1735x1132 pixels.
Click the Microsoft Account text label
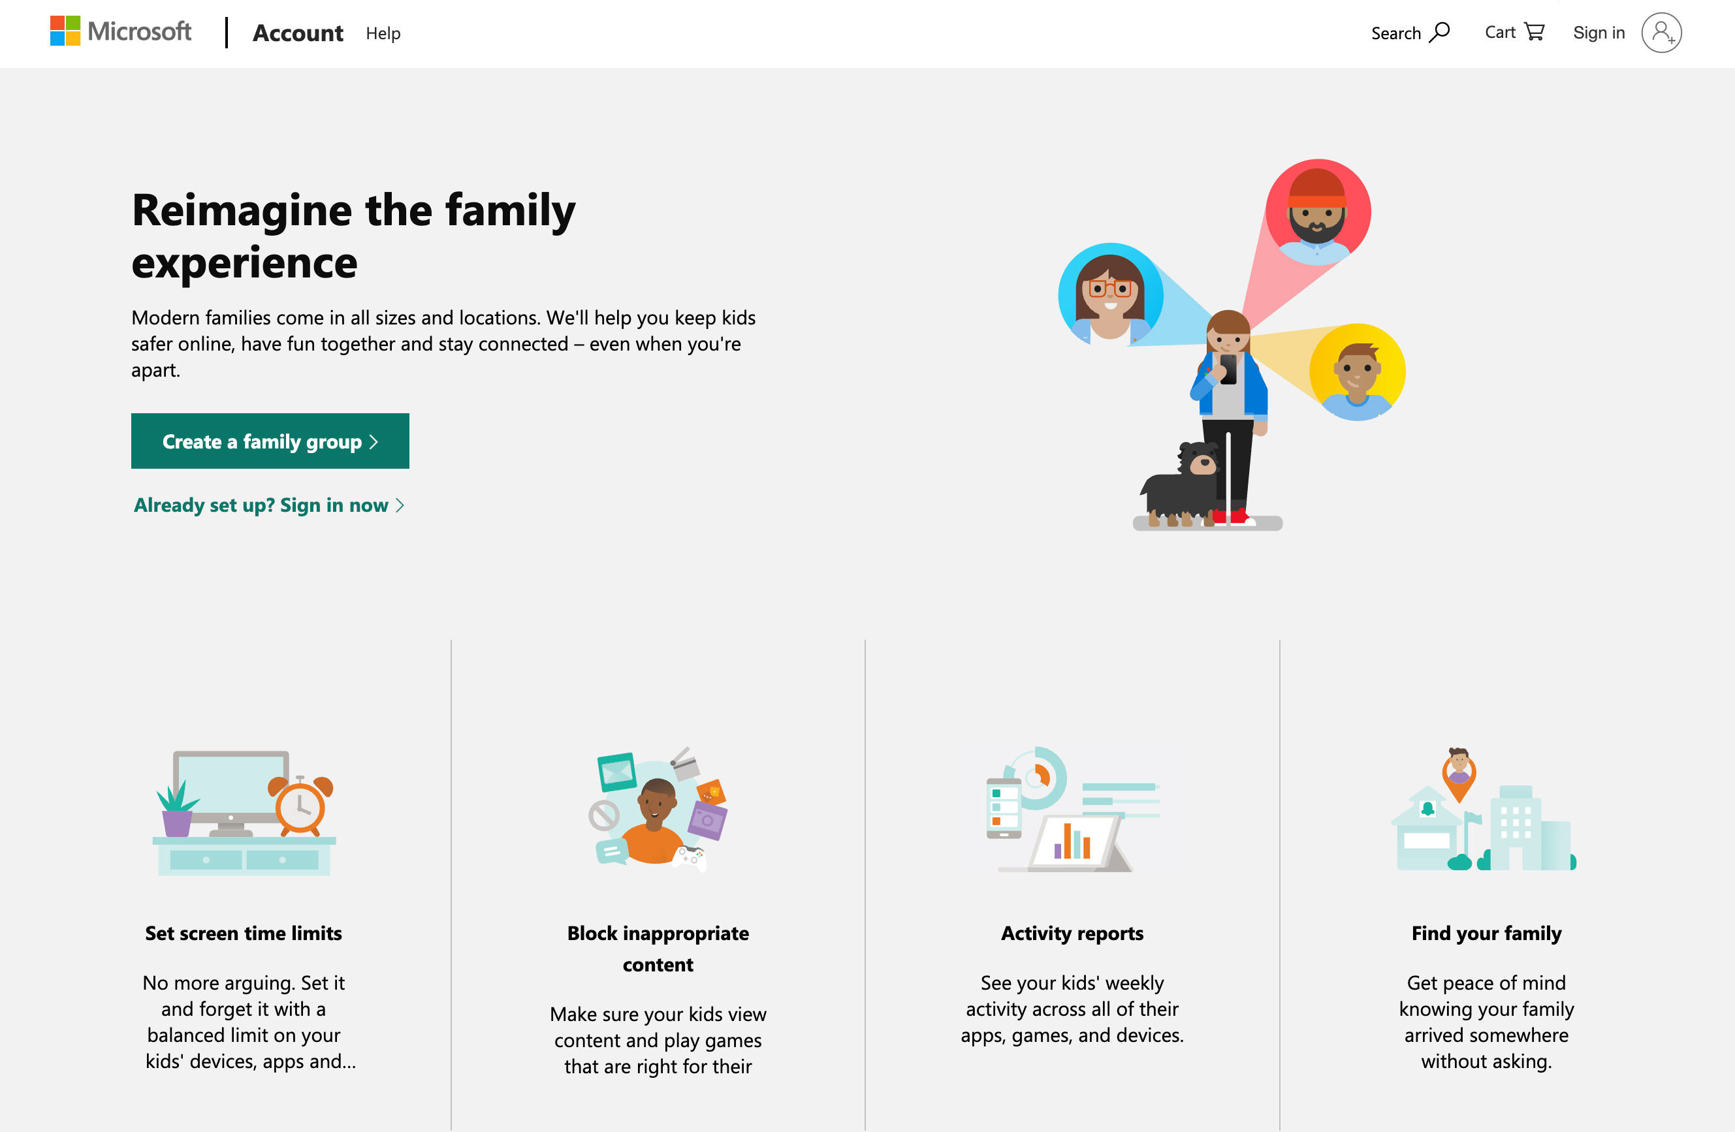coord(296,33)
